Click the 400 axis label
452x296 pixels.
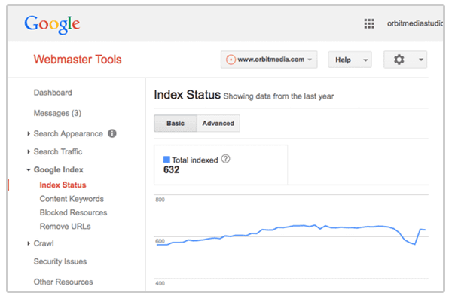pos(160,283)
